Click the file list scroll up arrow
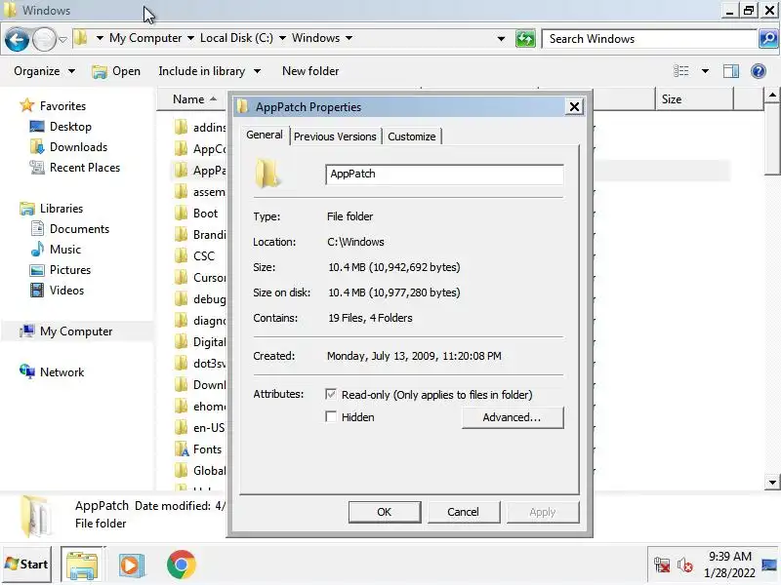 point(772,95)
